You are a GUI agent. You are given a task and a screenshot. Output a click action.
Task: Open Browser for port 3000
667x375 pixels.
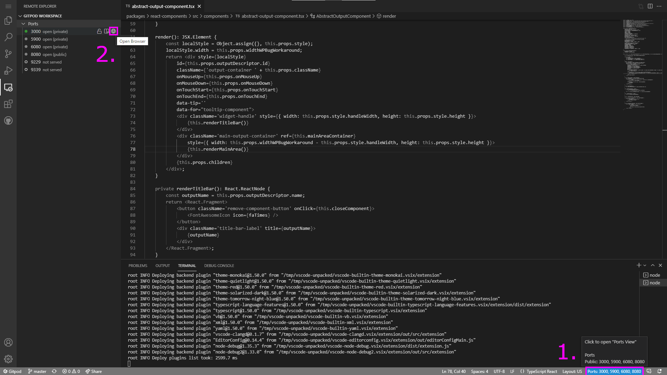[x=113, y=31]
